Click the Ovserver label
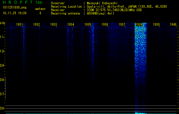Screen dimensions: 179x114 [x=58, y=3]
